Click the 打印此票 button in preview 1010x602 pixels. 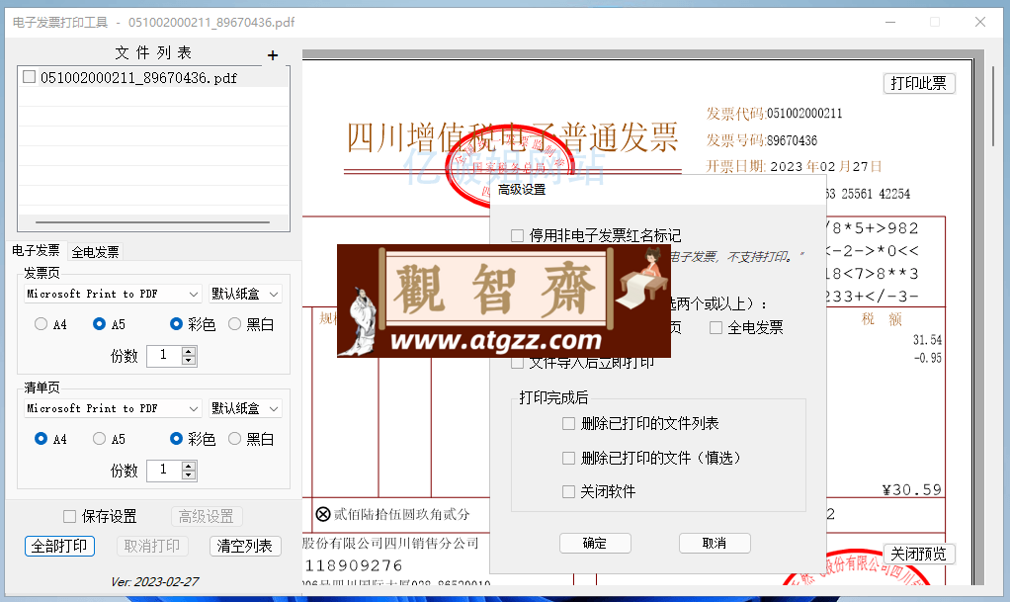(918, 83)
